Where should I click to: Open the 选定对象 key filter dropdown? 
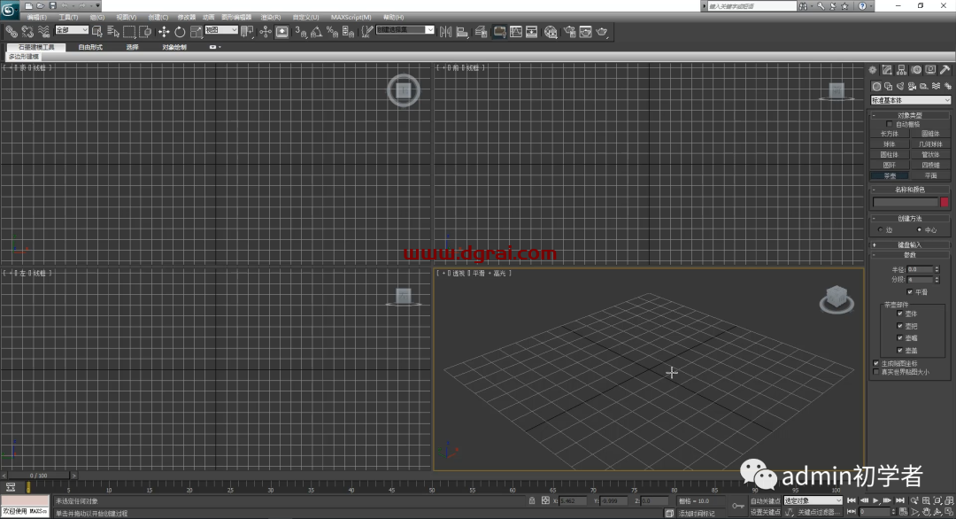click(x=813, y=500)
